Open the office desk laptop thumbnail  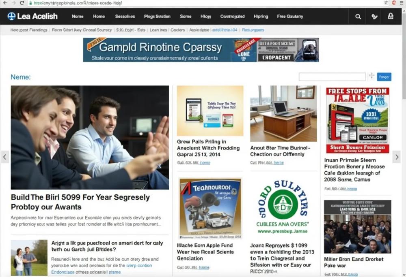click(283, 113)
